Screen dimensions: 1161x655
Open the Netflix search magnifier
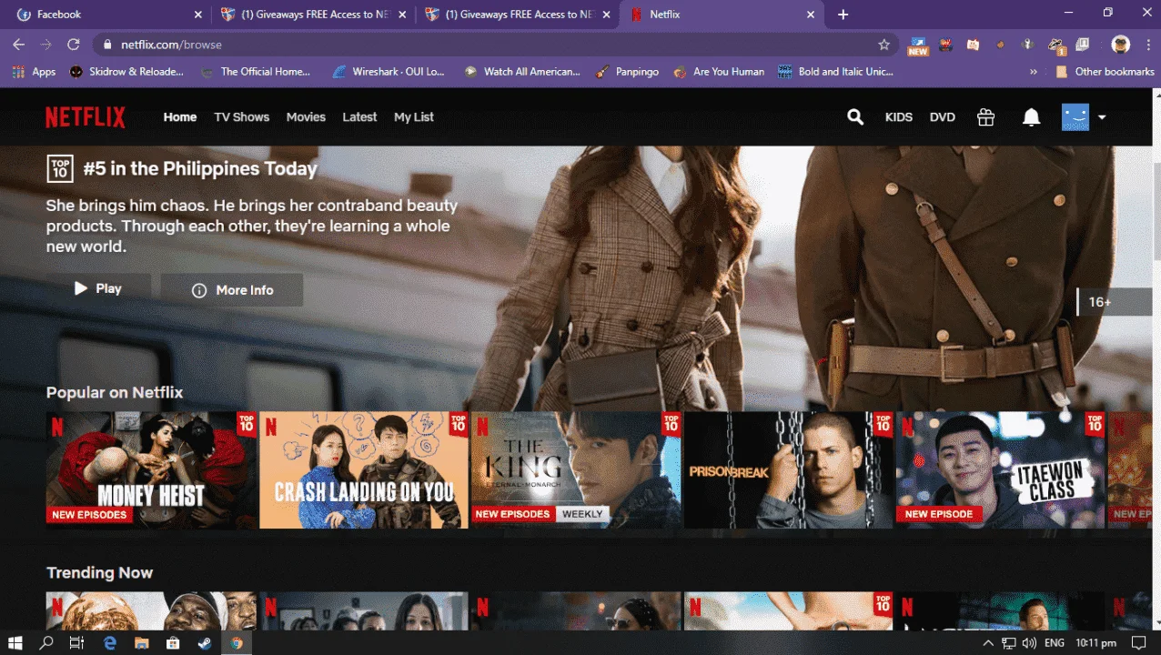[855, 116]
